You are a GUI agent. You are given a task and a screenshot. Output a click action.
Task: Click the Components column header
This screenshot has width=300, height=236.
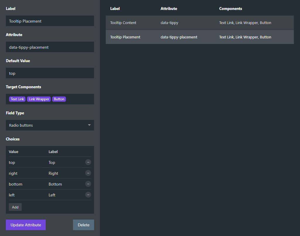(x=231, y=9)
